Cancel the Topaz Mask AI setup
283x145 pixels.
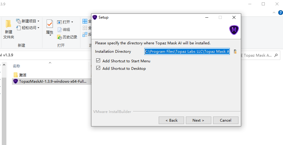tap(226, 120)
